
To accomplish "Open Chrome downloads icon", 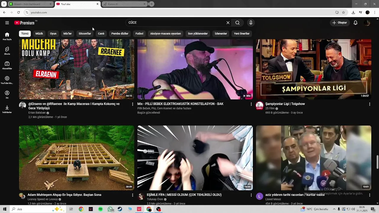I will coord(353,12).
